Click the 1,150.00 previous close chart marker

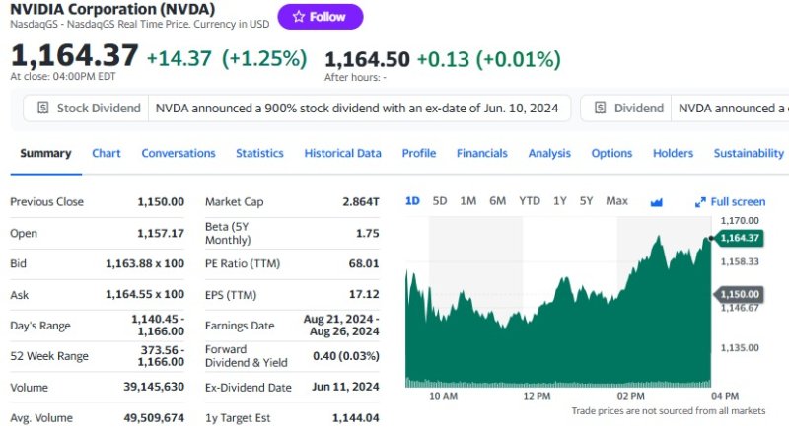739,294
